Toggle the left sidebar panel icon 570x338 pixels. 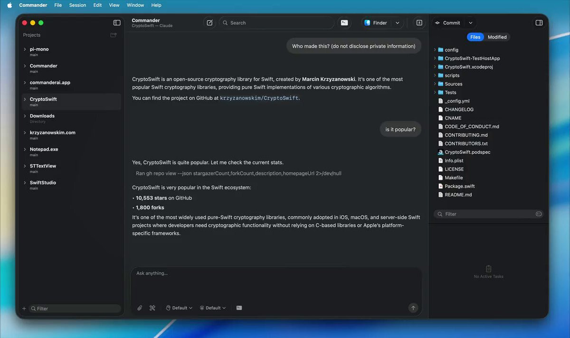[x=117, y=23]
